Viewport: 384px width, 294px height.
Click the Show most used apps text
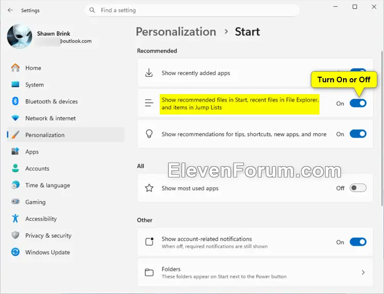pos(190,188)
